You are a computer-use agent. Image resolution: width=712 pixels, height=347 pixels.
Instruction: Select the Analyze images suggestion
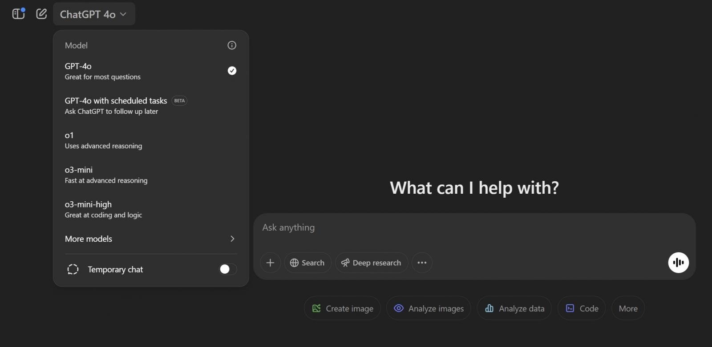[x=429, y=308]
